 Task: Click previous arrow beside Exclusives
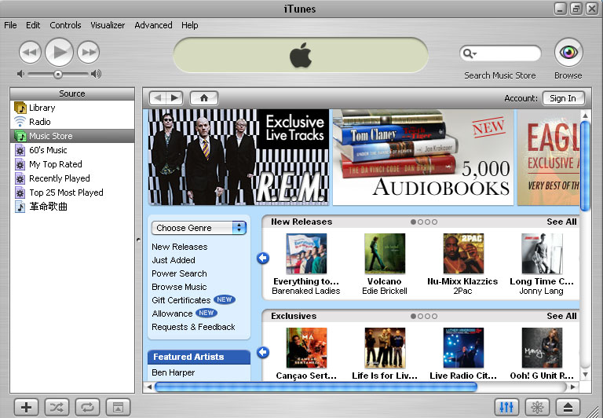pyautogui.click(x=263, y=352)
